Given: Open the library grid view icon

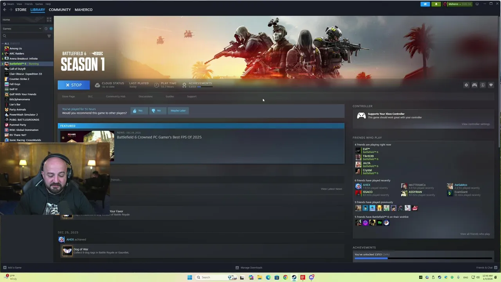Looking at the screenshot, I should click(x=49, y=20).
